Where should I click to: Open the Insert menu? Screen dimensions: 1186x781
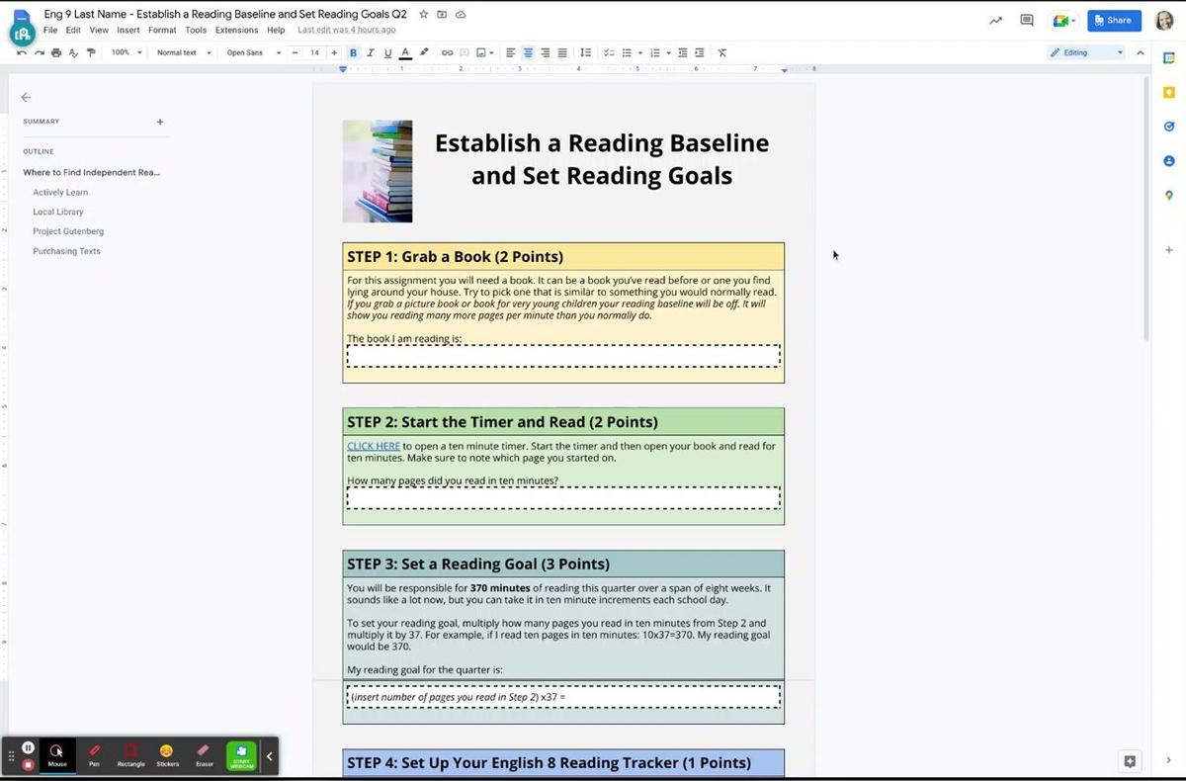pos(128,30)
